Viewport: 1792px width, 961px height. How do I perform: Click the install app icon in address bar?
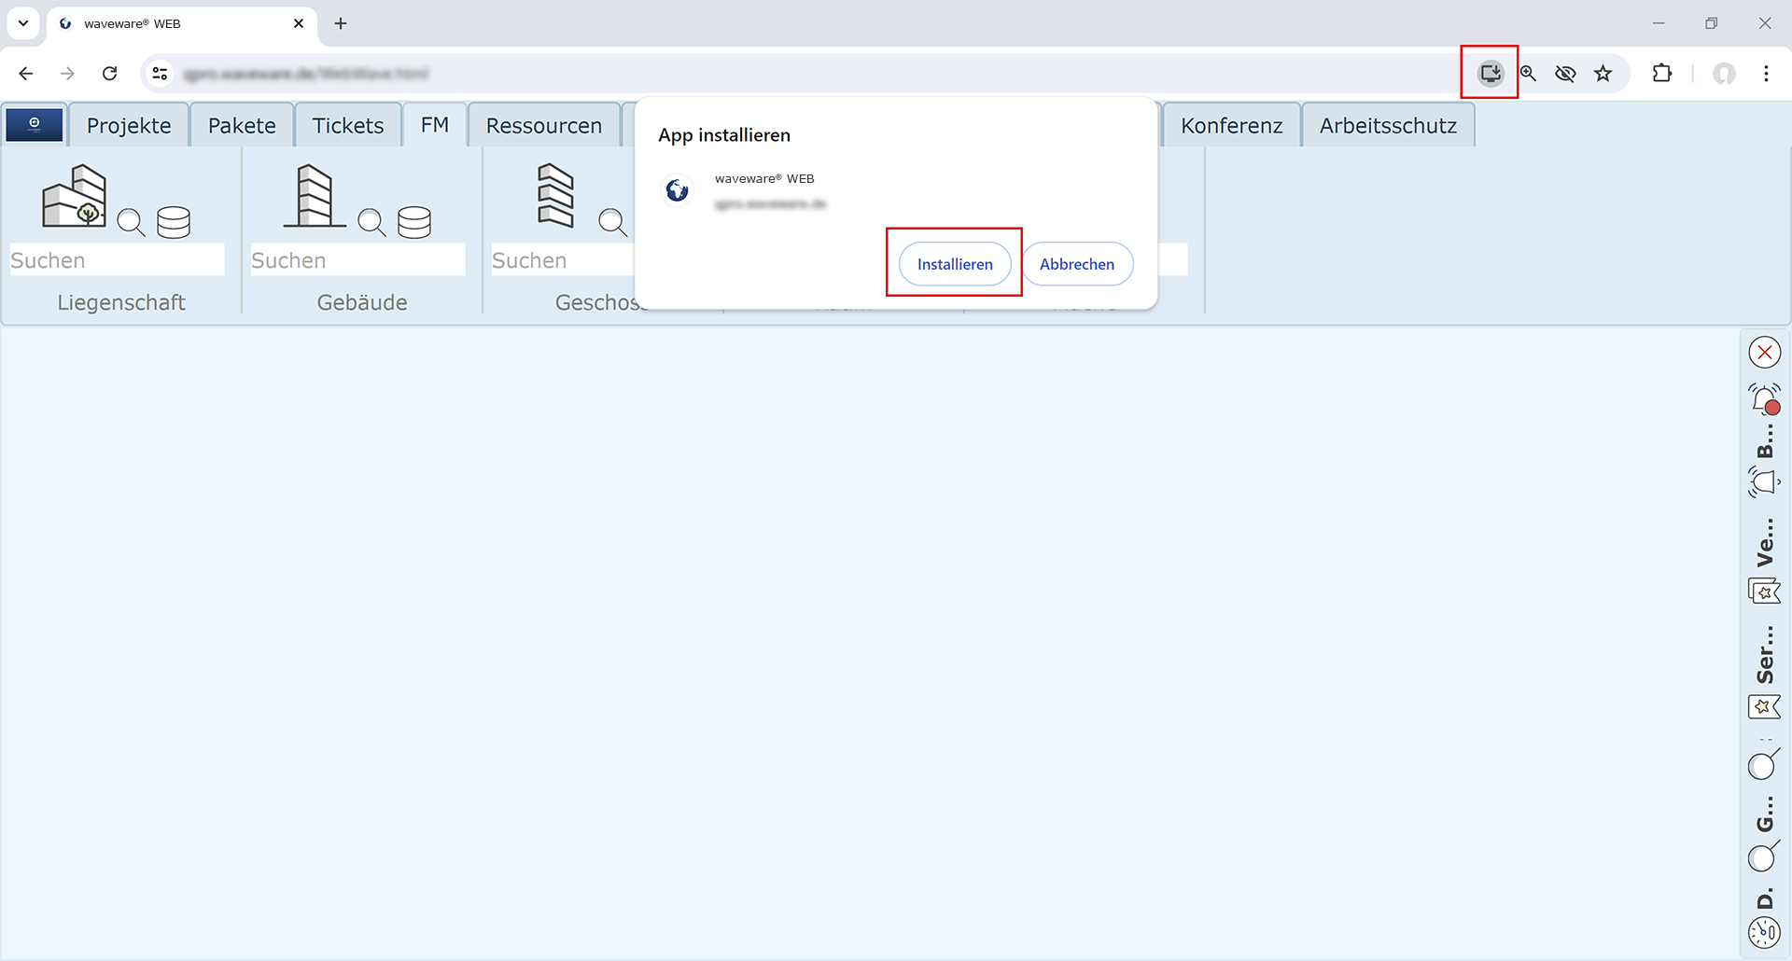pyautogui.click(x=1490, y=73)
